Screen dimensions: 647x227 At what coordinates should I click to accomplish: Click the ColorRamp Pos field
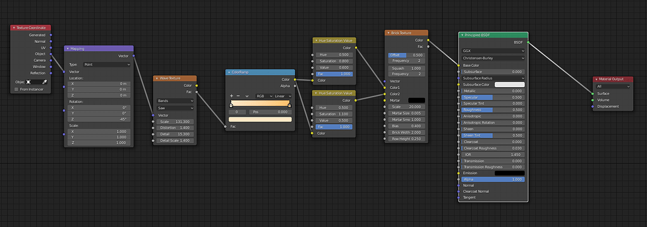coord(270,112)
